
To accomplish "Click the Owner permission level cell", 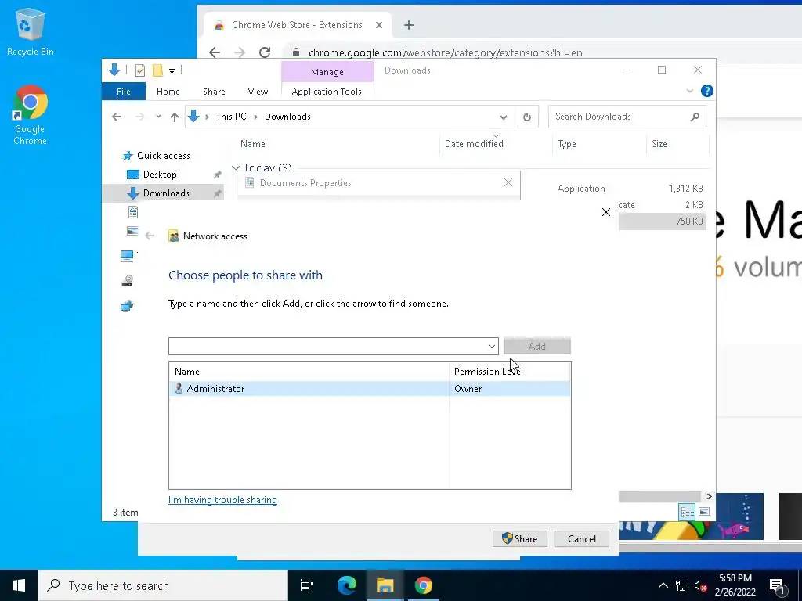I will [468, 388].
